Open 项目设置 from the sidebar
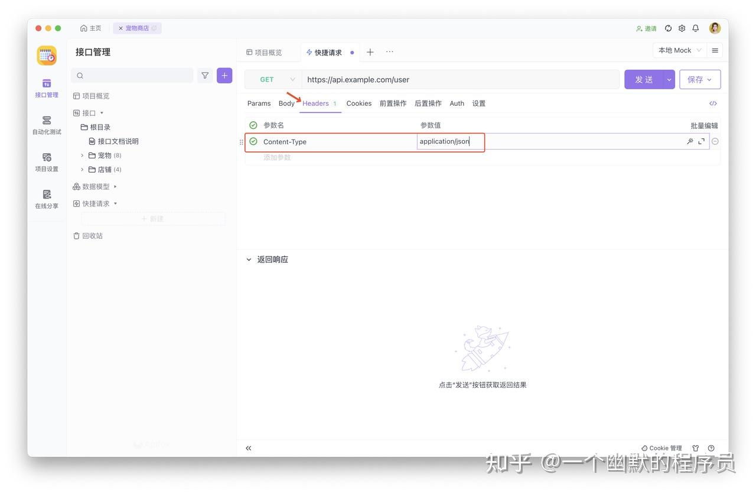This screenshot has width=756, height=493. pos(46,163)
